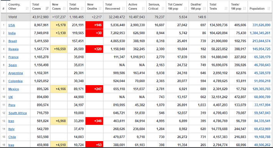This screenshot has width=273, height=148.
Task: Select Iran new deaths cell +346
Action: coord(94,121)
